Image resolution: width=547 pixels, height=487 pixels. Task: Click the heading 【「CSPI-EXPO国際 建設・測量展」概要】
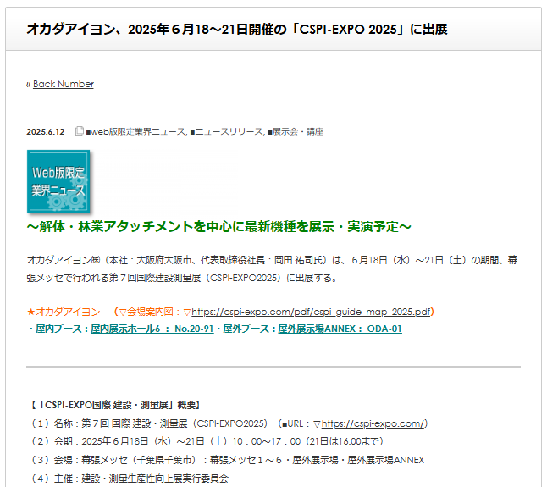point(115,405)
